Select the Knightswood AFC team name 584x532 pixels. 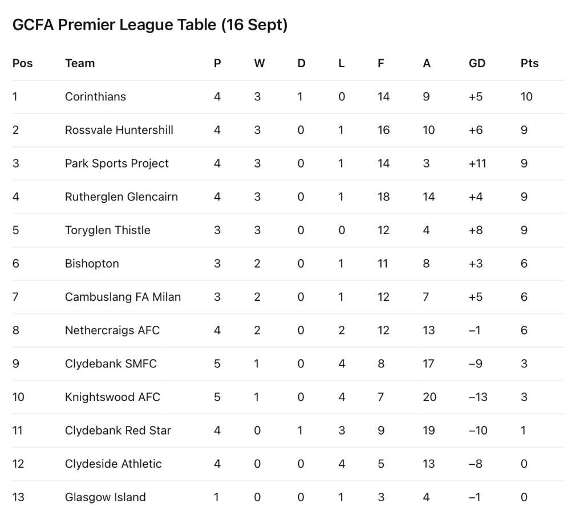tap(112, 397)
